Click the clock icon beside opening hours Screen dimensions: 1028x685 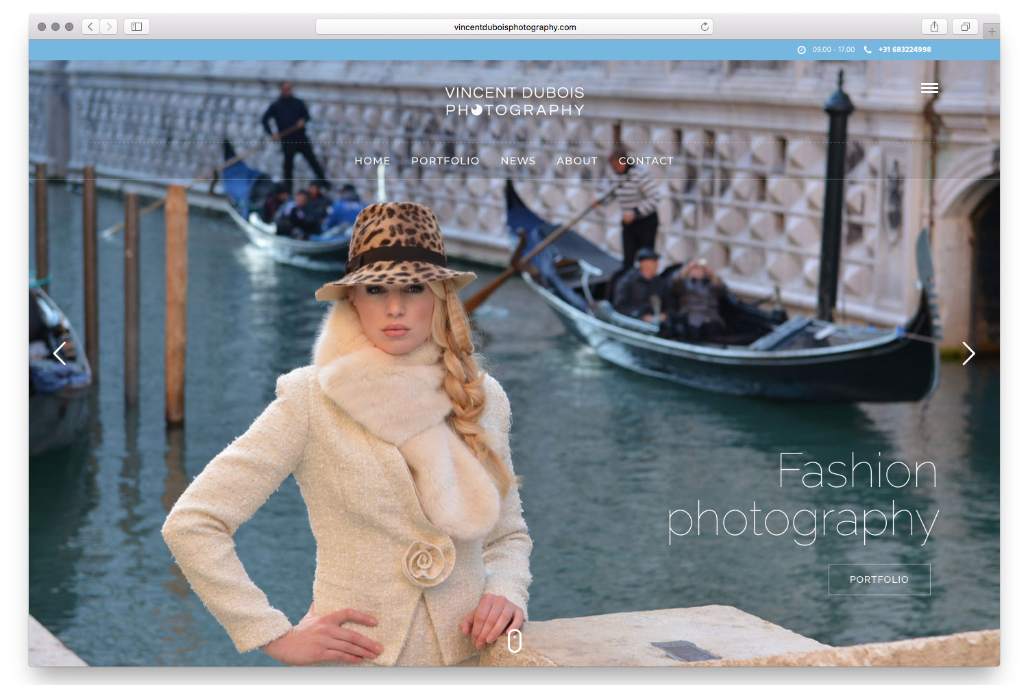(x=801, y=49)
